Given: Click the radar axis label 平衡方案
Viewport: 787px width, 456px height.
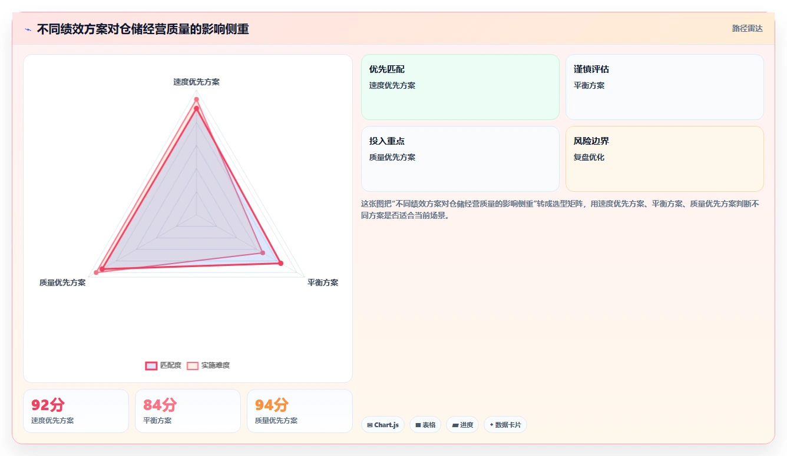Looking at the screenshot, I should pyautogui.click(x=323, y=282).
